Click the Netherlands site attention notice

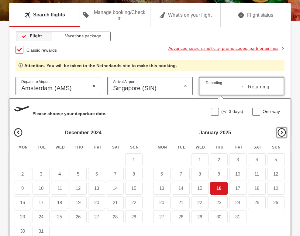pos(150,65)
